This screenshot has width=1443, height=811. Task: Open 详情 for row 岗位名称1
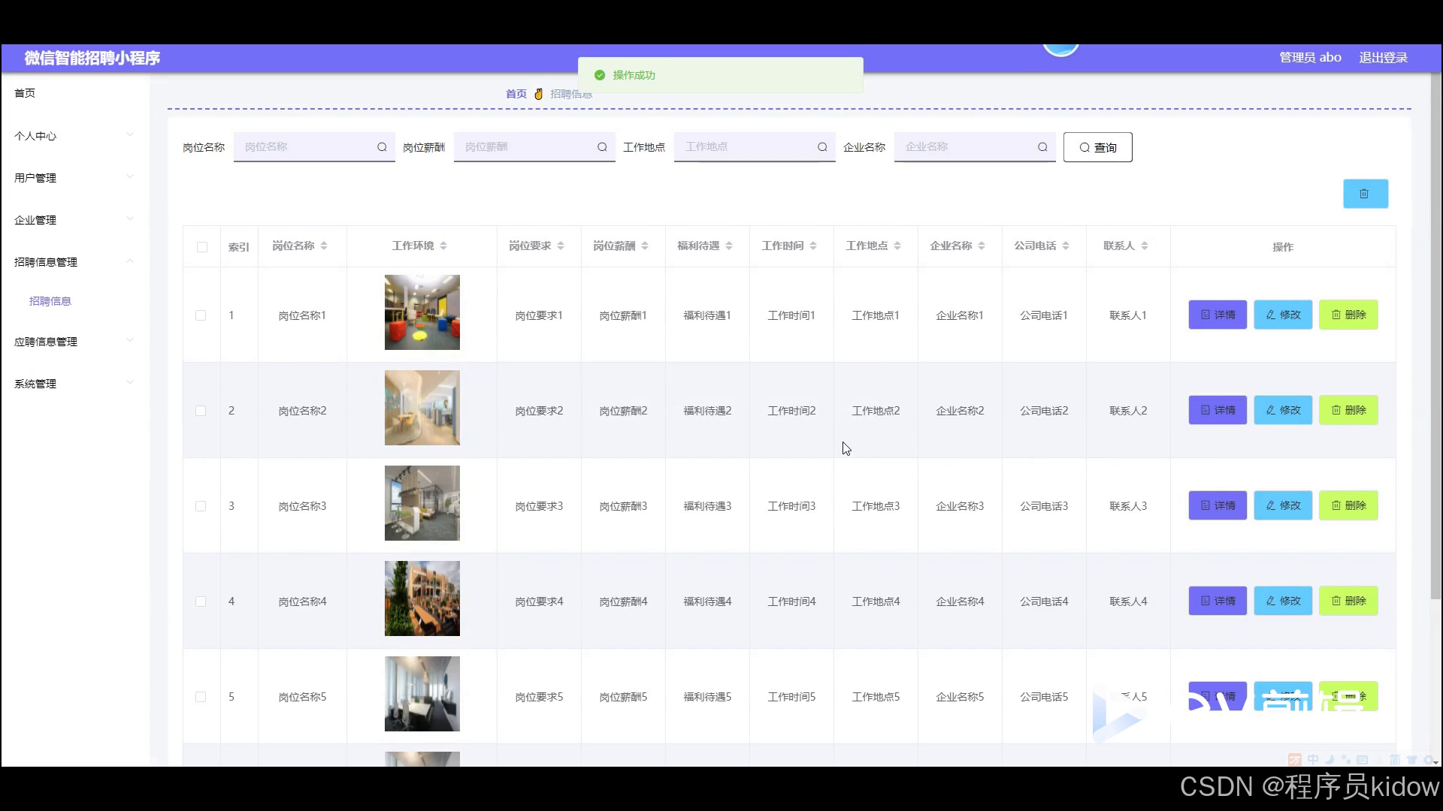pos(1218,315)
